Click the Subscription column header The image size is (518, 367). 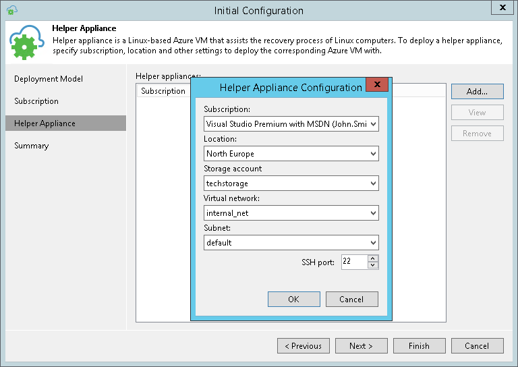tap(163, 91)
